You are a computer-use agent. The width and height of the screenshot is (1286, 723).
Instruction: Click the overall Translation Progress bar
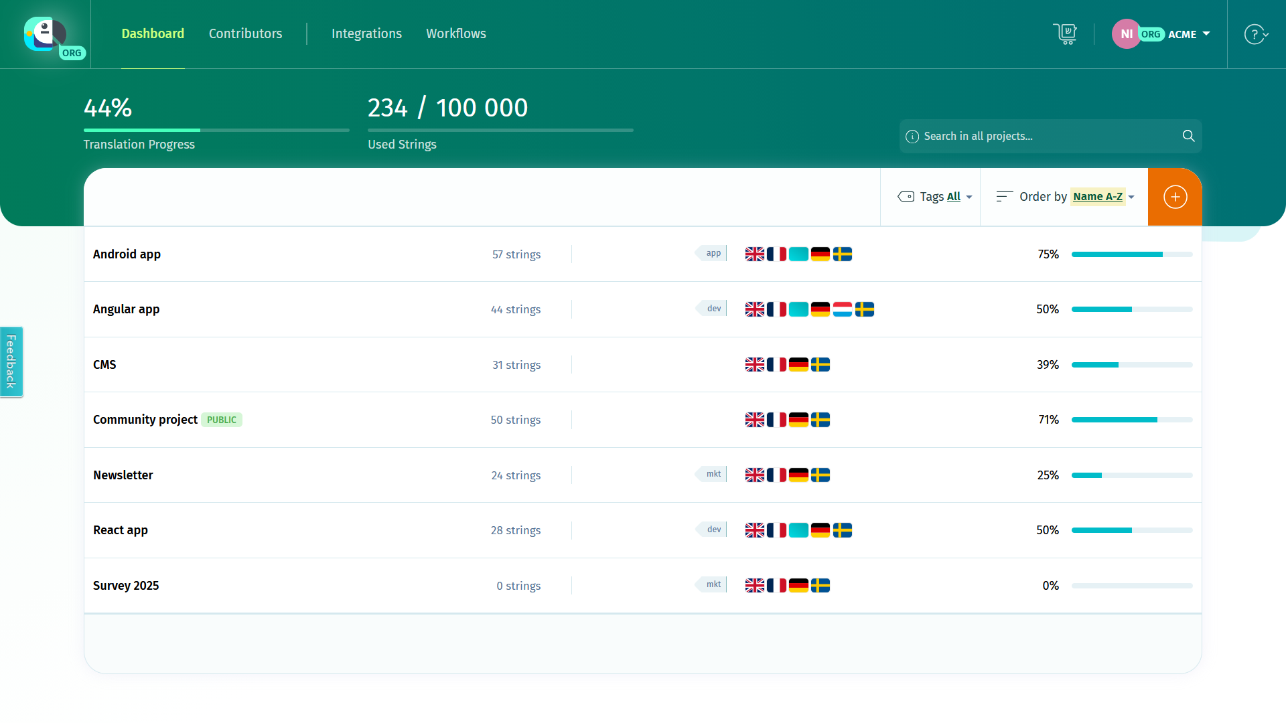tap(216, 130)
